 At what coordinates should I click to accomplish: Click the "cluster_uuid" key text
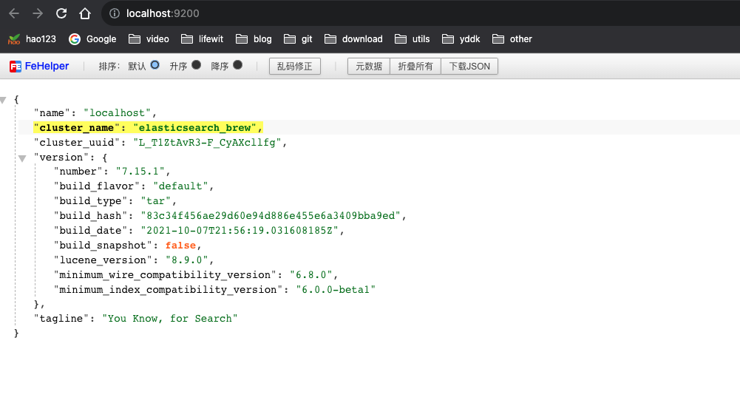tap(76, 143)
